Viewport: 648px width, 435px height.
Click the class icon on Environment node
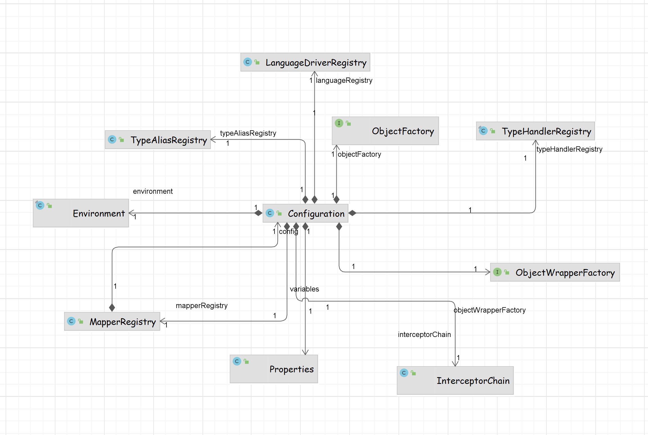pos(40,205)
